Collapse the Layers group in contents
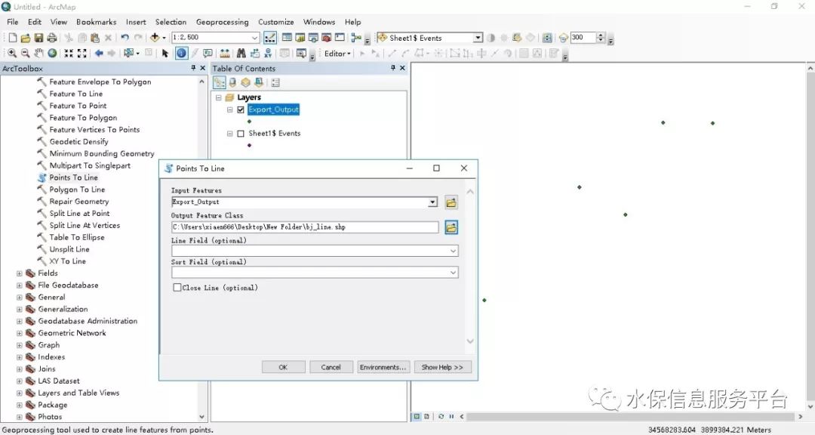Viewport: 815px width, 435px height. coord(218,97)
